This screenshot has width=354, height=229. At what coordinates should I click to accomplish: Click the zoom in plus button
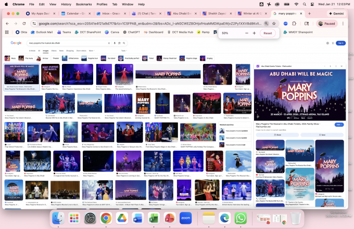254,33
